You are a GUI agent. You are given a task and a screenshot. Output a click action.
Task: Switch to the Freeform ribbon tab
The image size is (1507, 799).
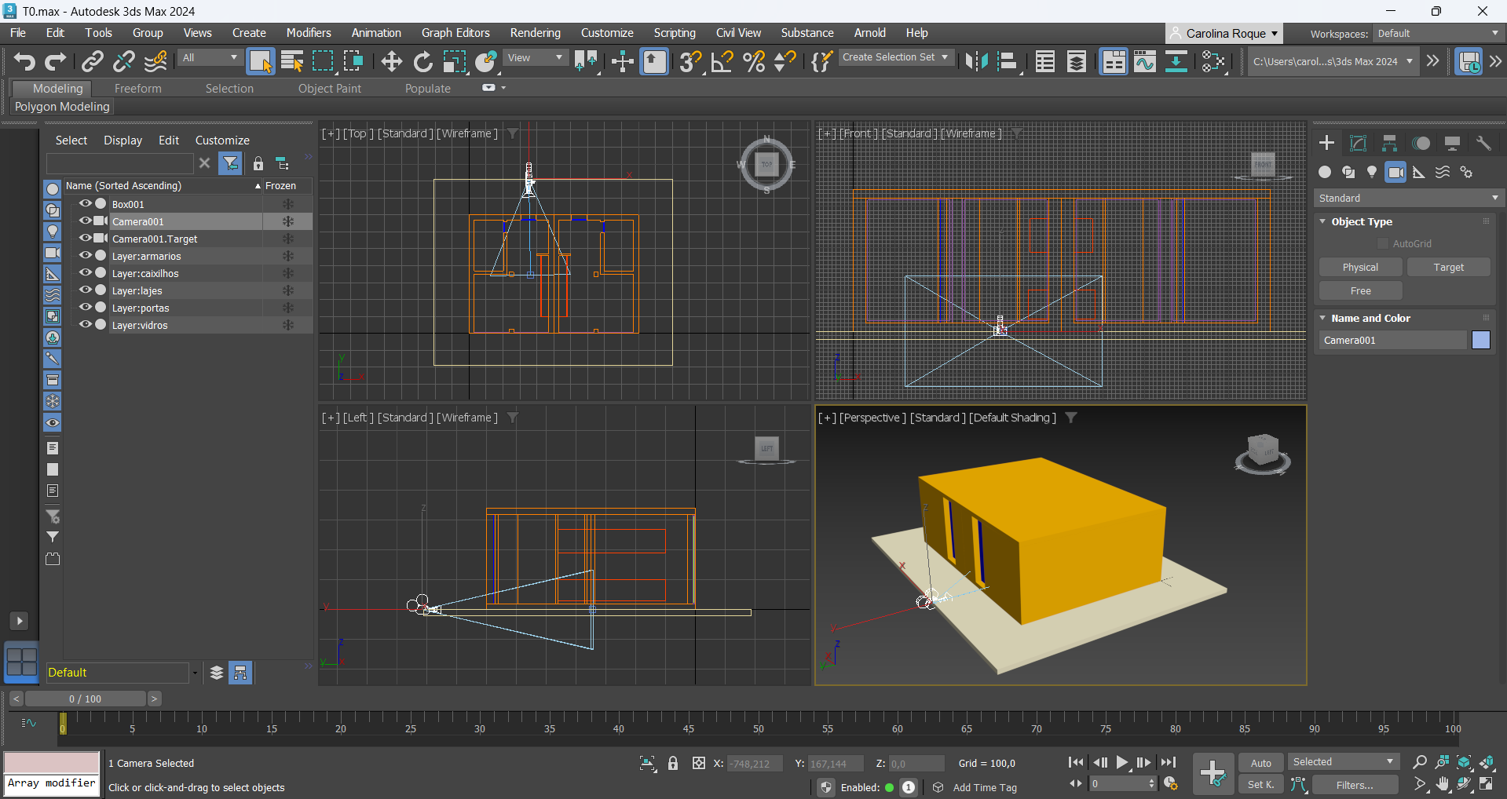pos(137,89)
